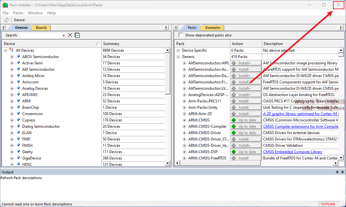
Task: Collapse the Generic packs group
Action: click(x=178, y=57)
